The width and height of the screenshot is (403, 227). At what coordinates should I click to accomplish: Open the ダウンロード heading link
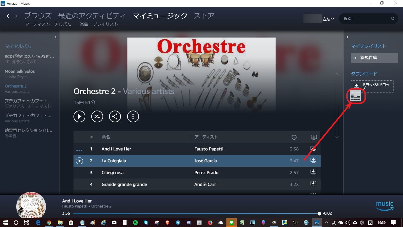point(364,74)
